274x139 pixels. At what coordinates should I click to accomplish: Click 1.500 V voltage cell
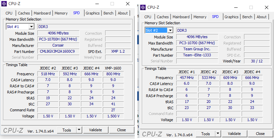click(113, 116)
